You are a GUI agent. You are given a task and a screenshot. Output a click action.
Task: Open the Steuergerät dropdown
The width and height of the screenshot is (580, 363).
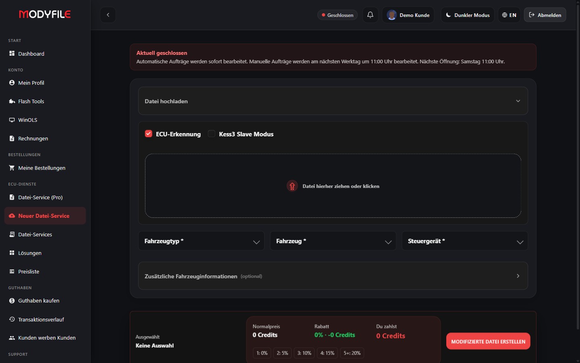pos(465,241)
